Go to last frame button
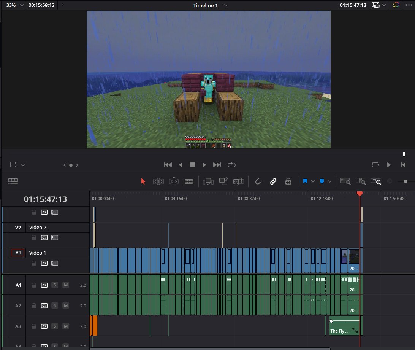 217,165
